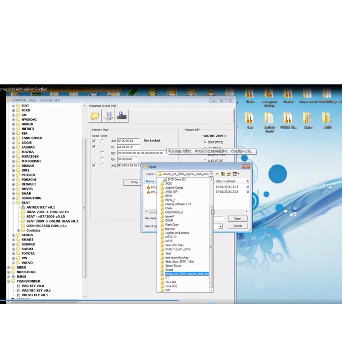The image size is (343, 343).
Task: Open seat eprom buckap desktop folder
Action: 269,97
